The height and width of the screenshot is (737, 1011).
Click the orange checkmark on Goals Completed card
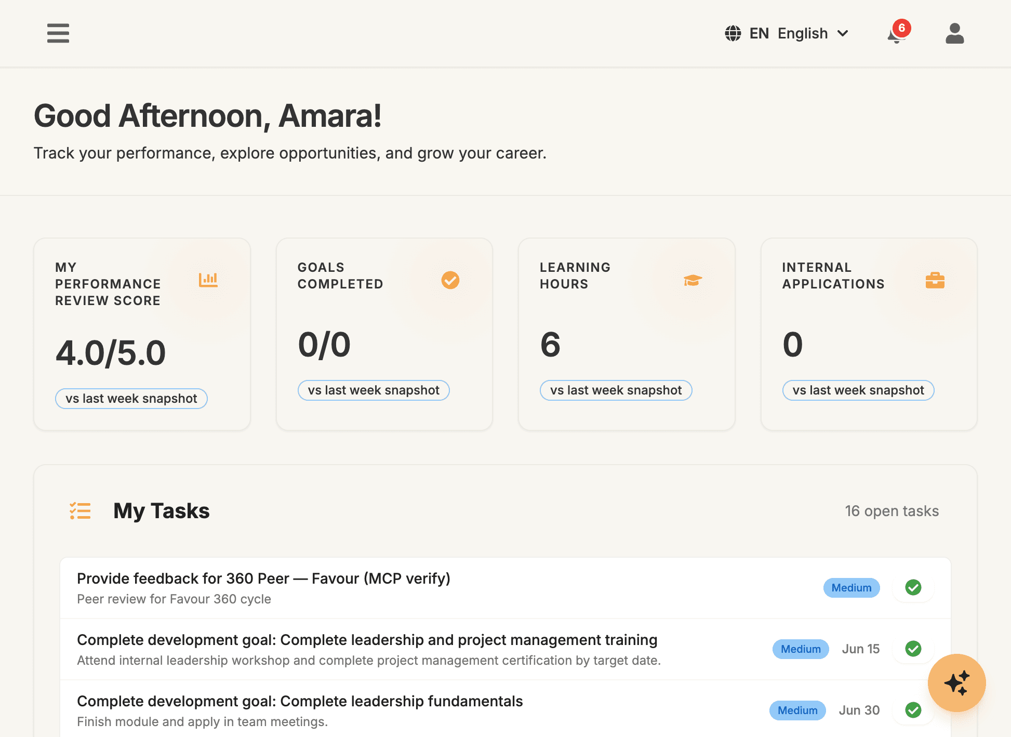point(450,280)
